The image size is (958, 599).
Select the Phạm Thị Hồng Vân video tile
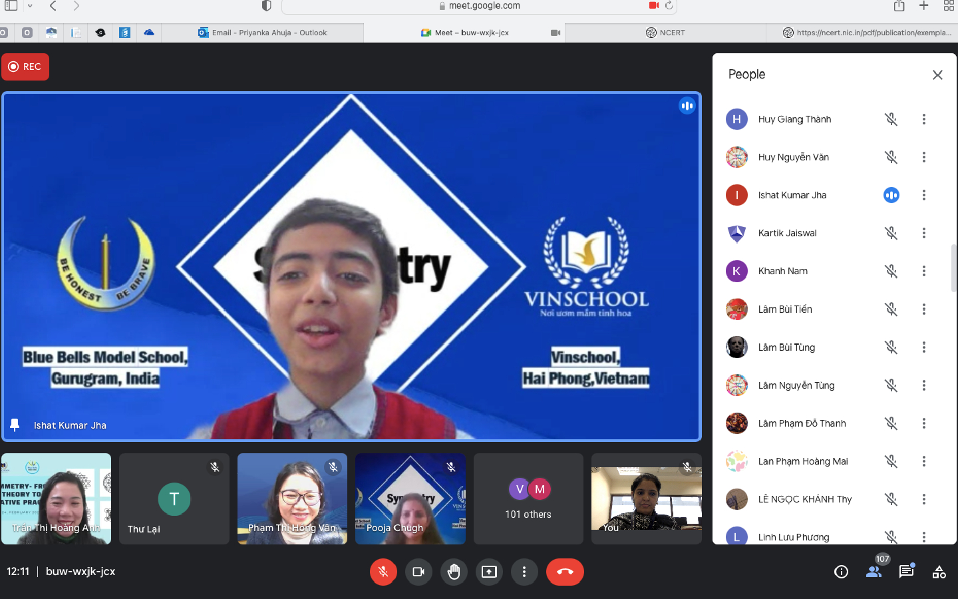(292, 499)
